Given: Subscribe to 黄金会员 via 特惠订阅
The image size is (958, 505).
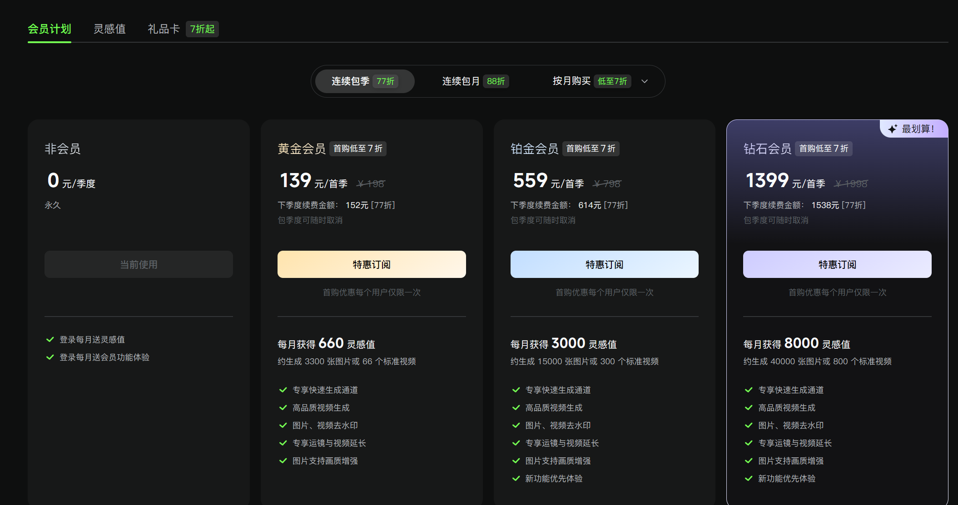Looking at the screenshot, I should [x=372, y=264].
